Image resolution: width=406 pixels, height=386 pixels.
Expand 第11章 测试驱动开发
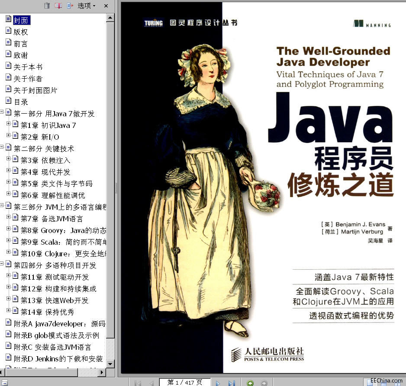(9, 275)
